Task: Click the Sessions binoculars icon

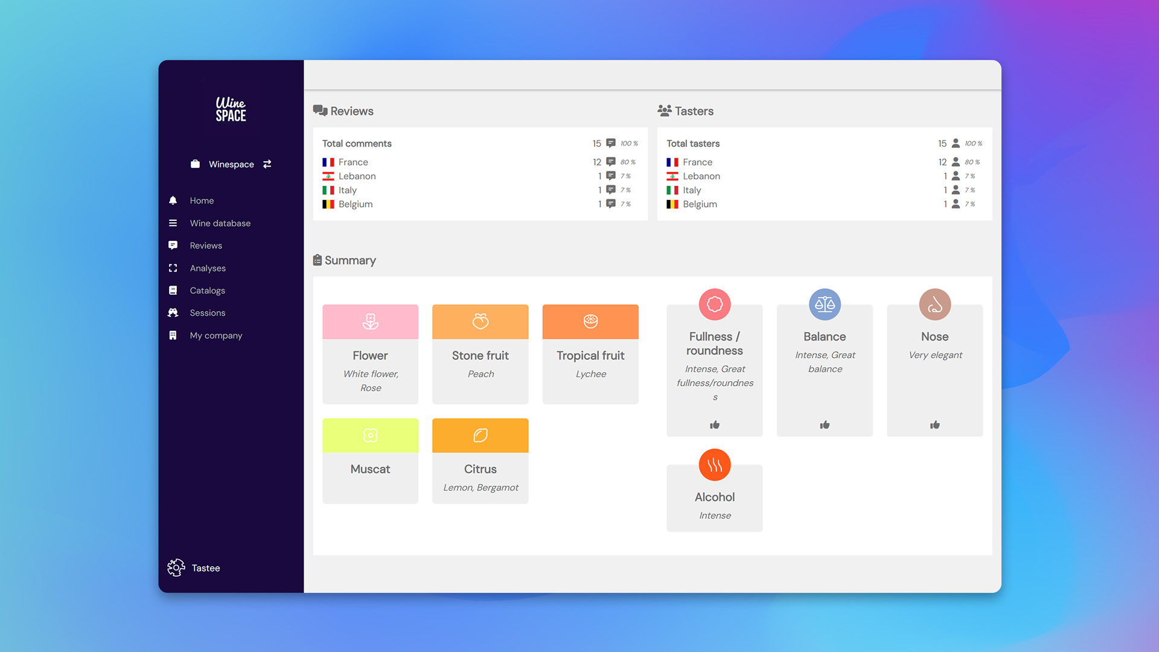Action: [x=173, y=313]
